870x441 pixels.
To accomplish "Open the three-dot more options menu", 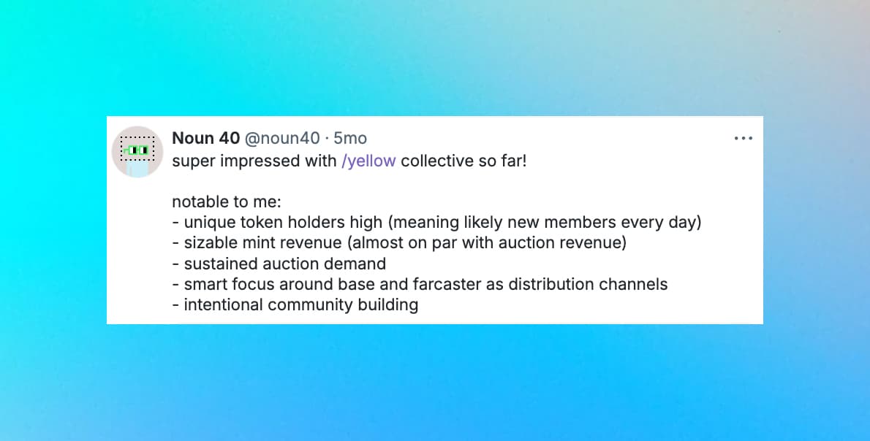I will tap(743, 139).
